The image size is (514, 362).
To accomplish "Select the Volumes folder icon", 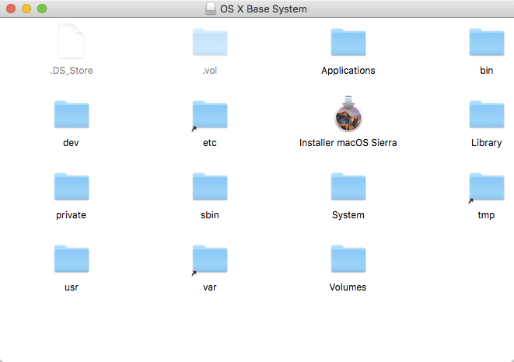I will click(x=348, y=259).
